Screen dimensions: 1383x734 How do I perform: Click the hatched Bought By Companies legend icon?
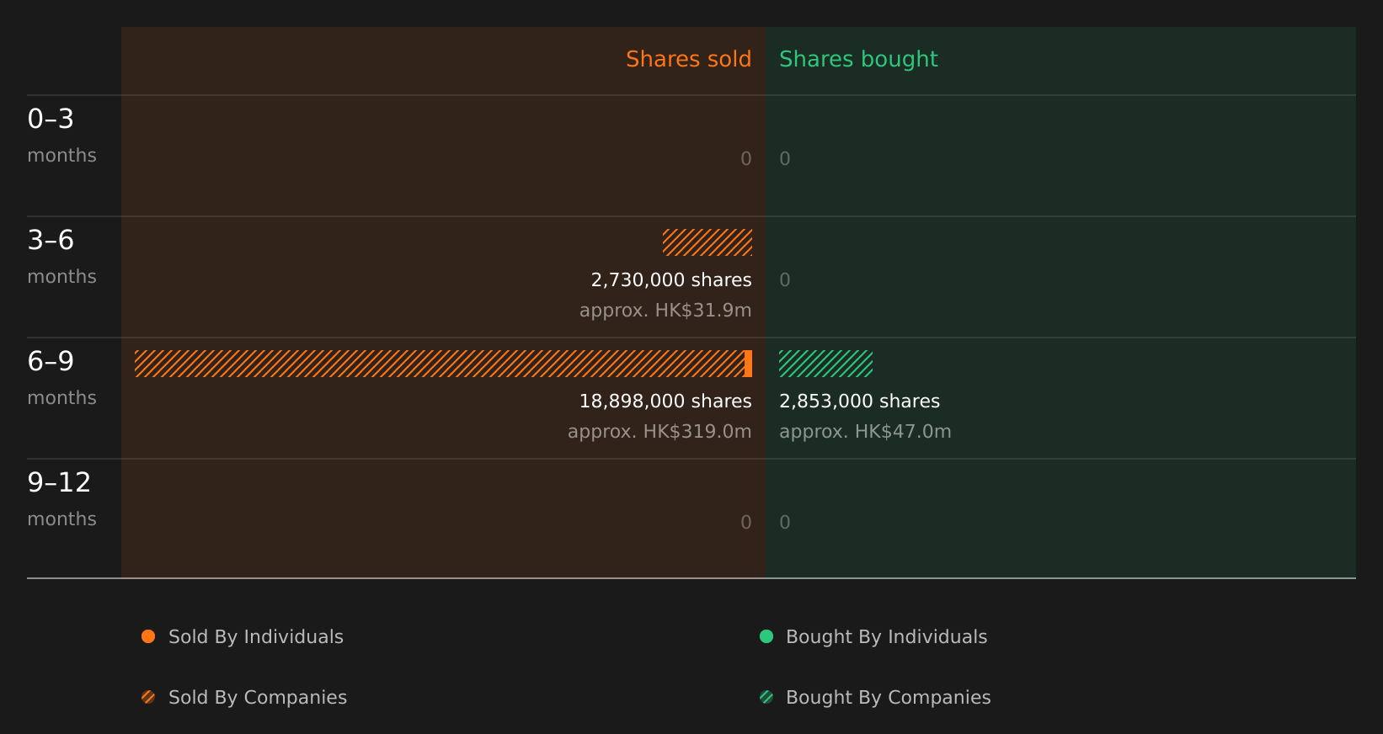point(766,697)
